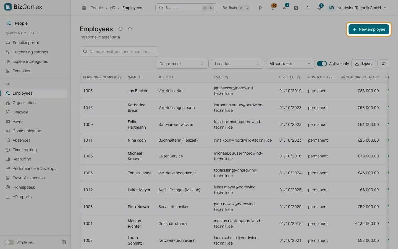
Task: Open employee row Jan Becker
Action: 234,91
